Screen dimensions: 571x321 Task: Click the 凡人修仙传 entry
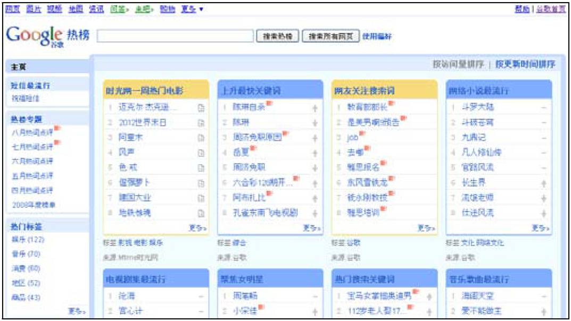tap(482, 153)
